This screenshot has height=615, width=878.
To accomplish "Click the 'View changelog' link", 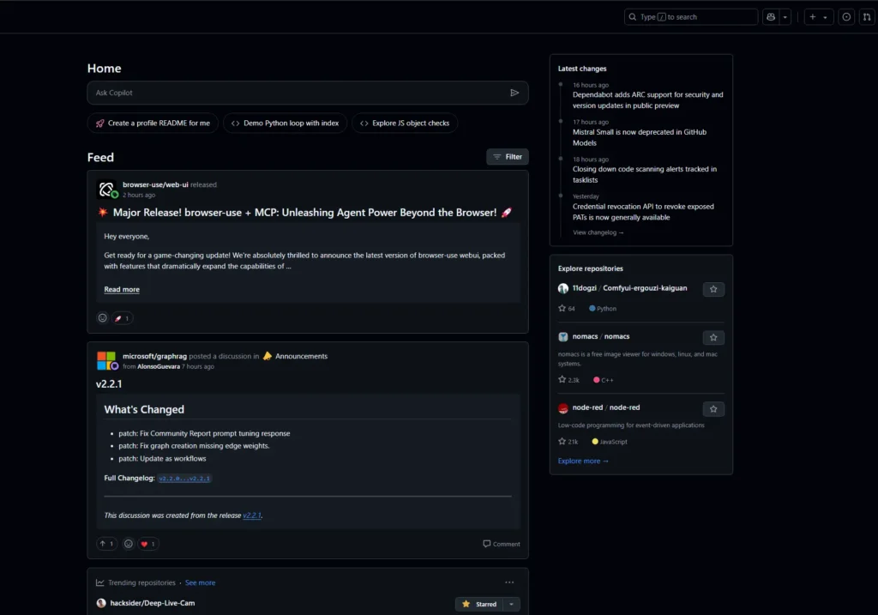I will (x=598, y=232).
